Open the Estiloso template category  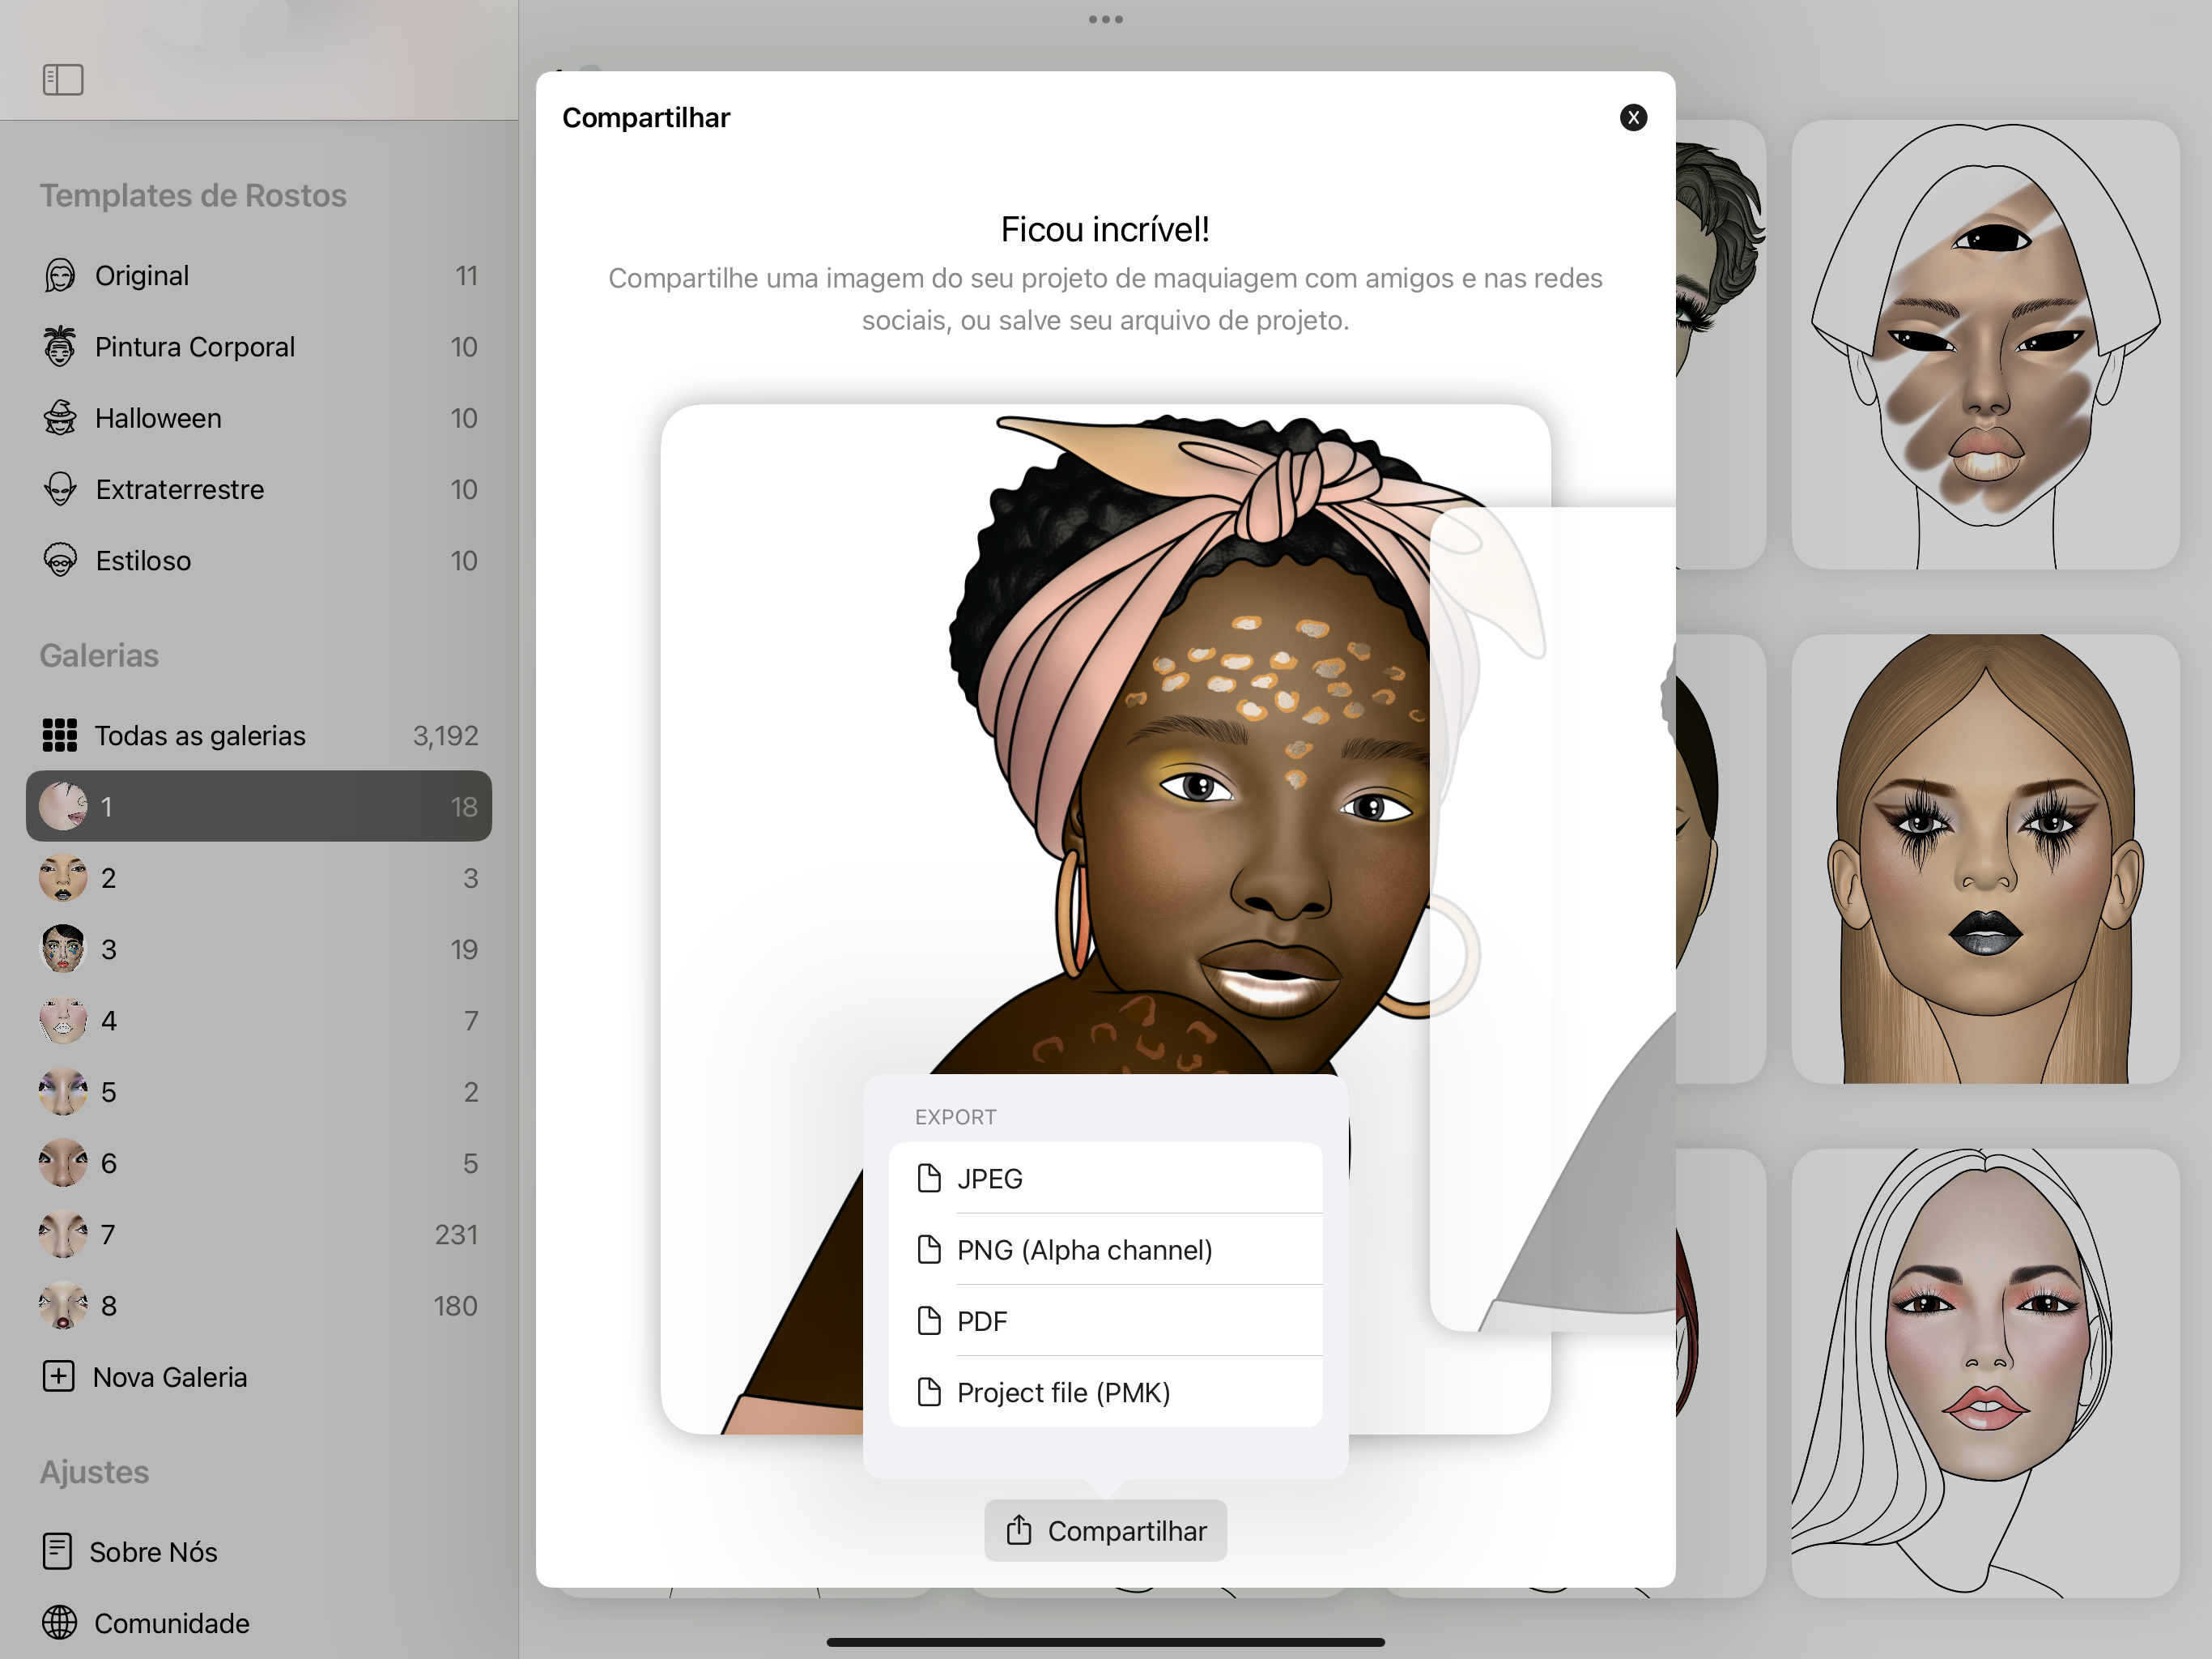[x=259, y=561]
